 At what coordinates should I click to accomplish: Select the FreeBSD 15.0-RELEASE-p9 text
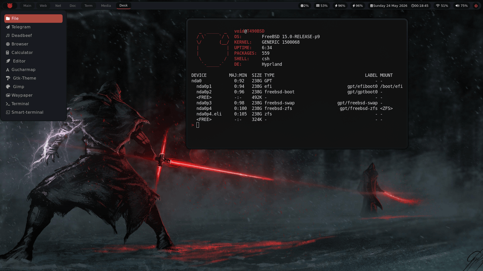291,37
